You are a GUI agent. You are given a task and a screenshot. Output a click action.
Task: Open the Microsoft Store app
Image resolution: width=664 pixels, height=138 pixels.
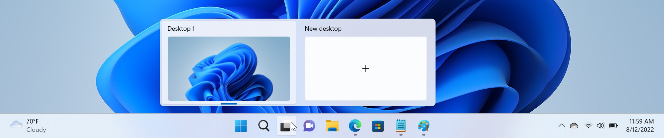(x=378, y=126)
